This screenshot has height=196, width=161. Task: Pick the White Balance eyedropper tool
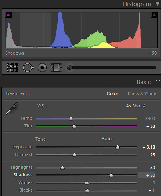[x=12, y=108]
